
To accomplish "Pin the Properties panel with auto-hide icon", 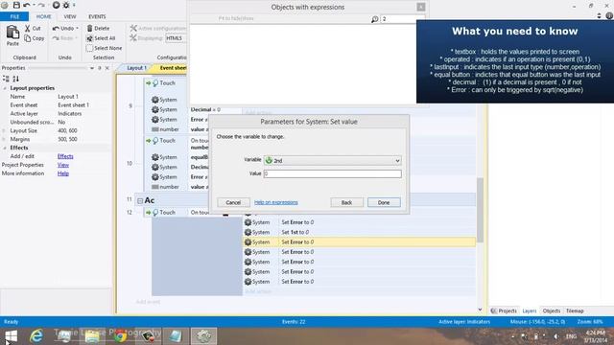I will 100,68.
